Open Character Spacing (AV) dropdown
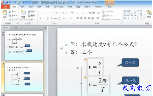The height and width of the screenshot is (96, 153). point(60,18)
